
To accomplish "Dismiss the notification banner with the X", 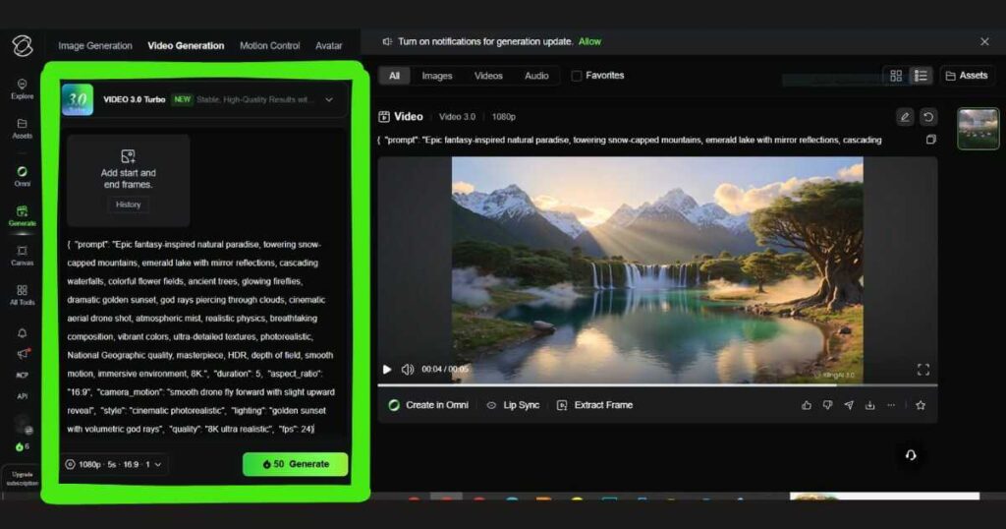I will click(x=984, y=41).
